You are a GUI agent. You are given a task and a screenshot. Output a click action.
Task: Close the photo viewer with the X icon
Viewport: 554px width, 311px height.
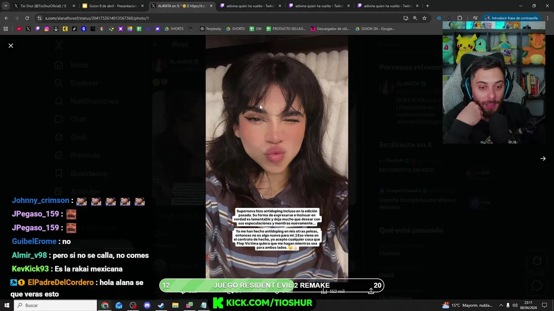coord(11,45)
